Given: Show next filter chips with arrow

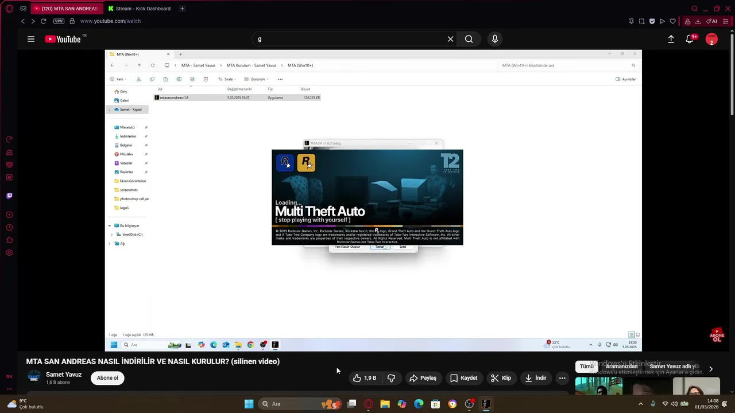Looking at the screenshot, I should pyautogui.click(x=711, y=369).
